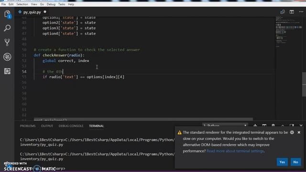Click the option3['state'] = state line
The image size is (306, 172).
69,28
